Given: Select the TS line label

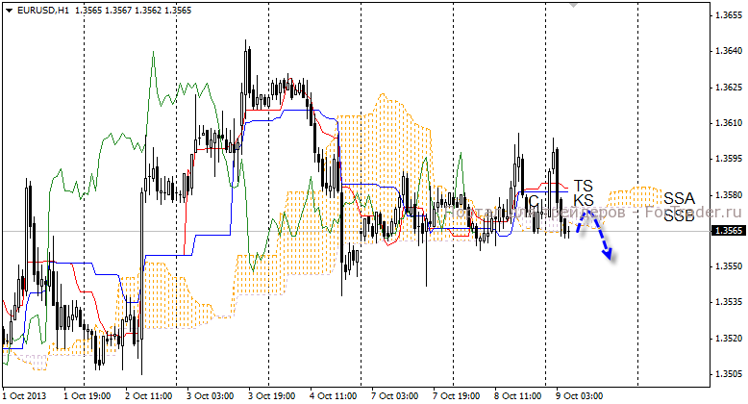Looking at the screenshot, I should coord(584,185).
